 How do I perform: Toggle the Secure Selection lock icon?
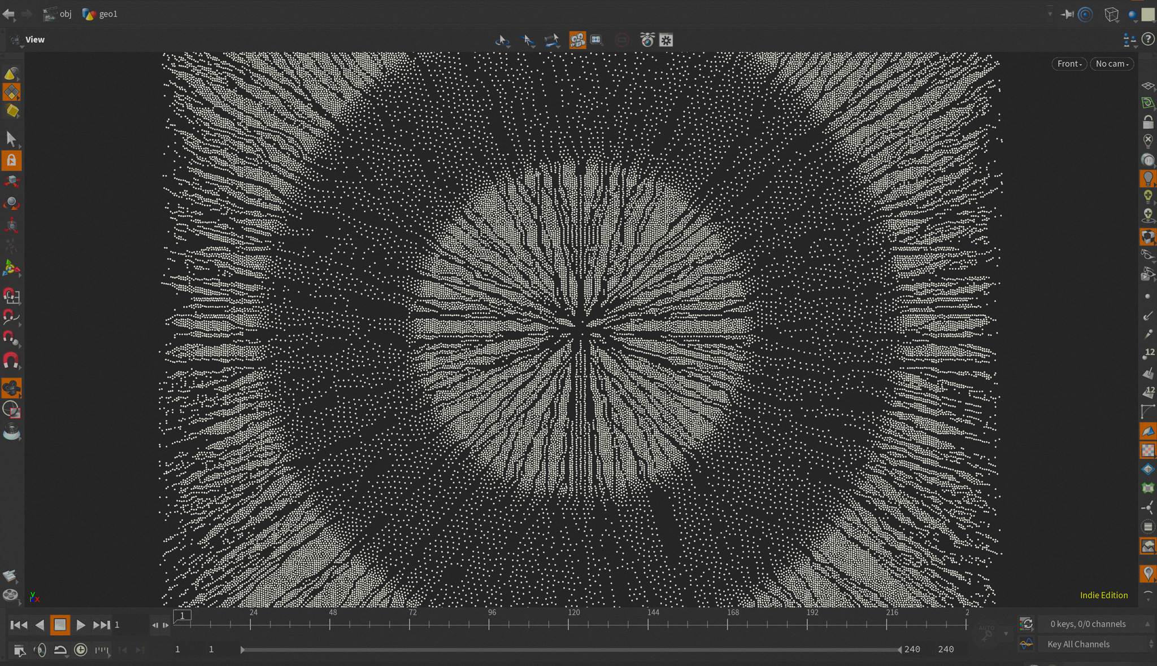pos(11,161)
